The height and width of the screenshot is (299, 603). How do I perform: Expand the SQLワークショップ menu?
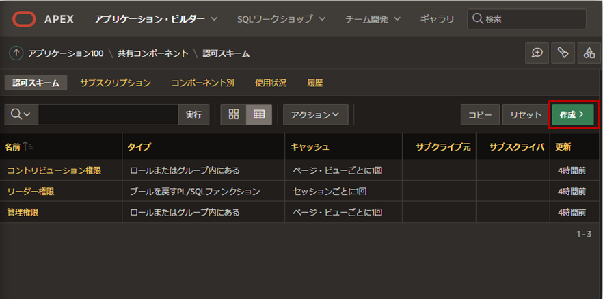[280, 18]
